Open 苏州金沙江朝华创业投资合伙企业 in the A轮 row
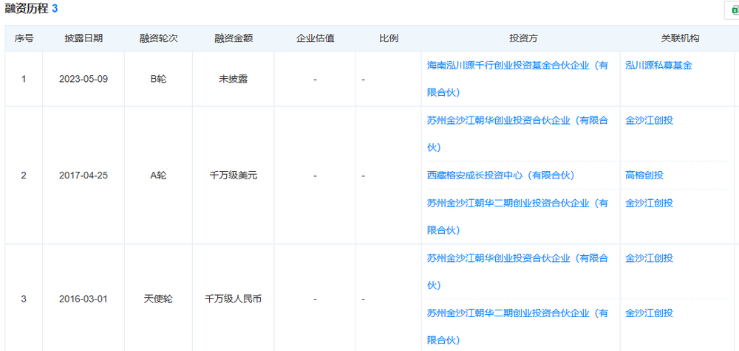Viewport: 739px width, 351px height. tap(517, 133)
